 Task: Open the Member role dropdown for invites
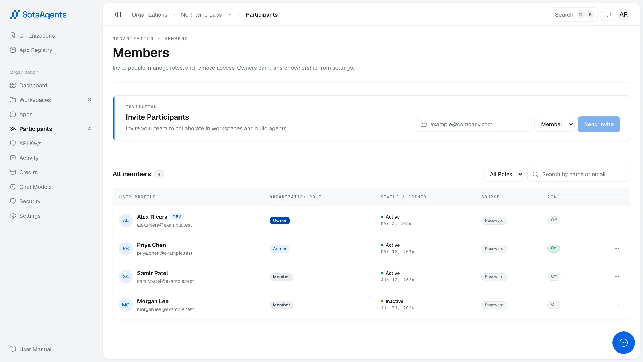click(x=555, y=124)
